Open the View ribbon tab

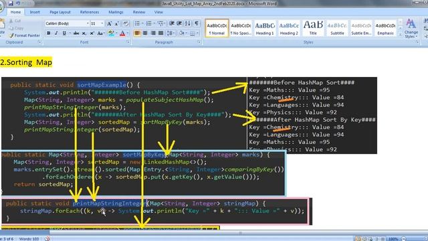[158, 12]
